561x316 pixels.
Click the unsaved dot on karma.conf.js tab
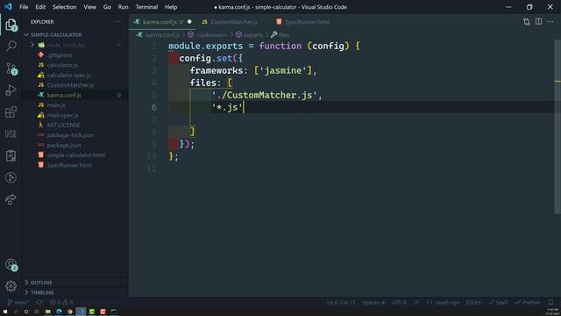[x=189, y=22]
